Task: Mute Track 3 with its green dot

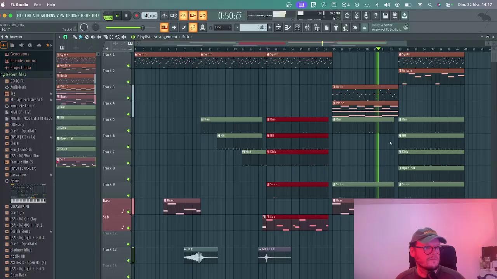Action: pyautogui.click(x=129, y=98)
